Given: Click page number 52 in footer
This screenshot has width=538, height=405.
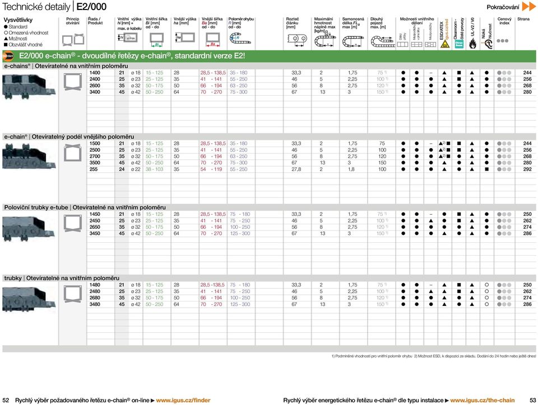Looking at the screenshot, I should (x=6, y=400).
